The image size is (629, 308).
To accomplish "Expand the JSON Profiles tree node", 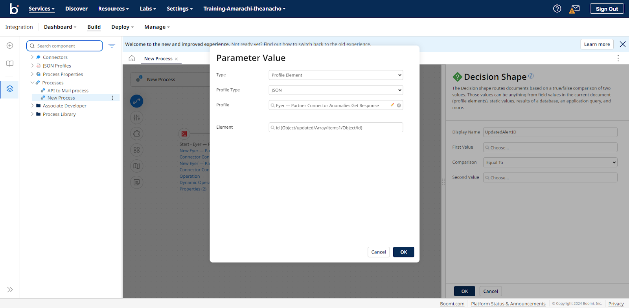I will (x=32, y=66).
